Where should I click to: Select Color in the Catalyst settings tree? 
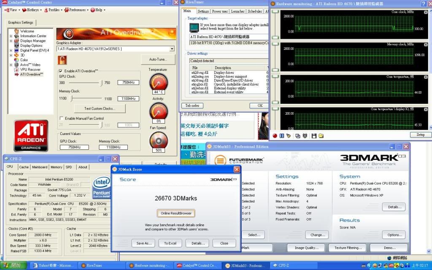24,60
